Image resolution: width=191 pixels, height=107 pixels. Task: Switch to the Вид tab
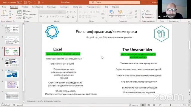(107, 7)
